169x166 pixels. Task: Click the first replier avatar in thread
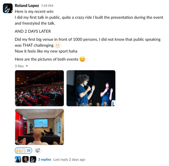point(18,159)
